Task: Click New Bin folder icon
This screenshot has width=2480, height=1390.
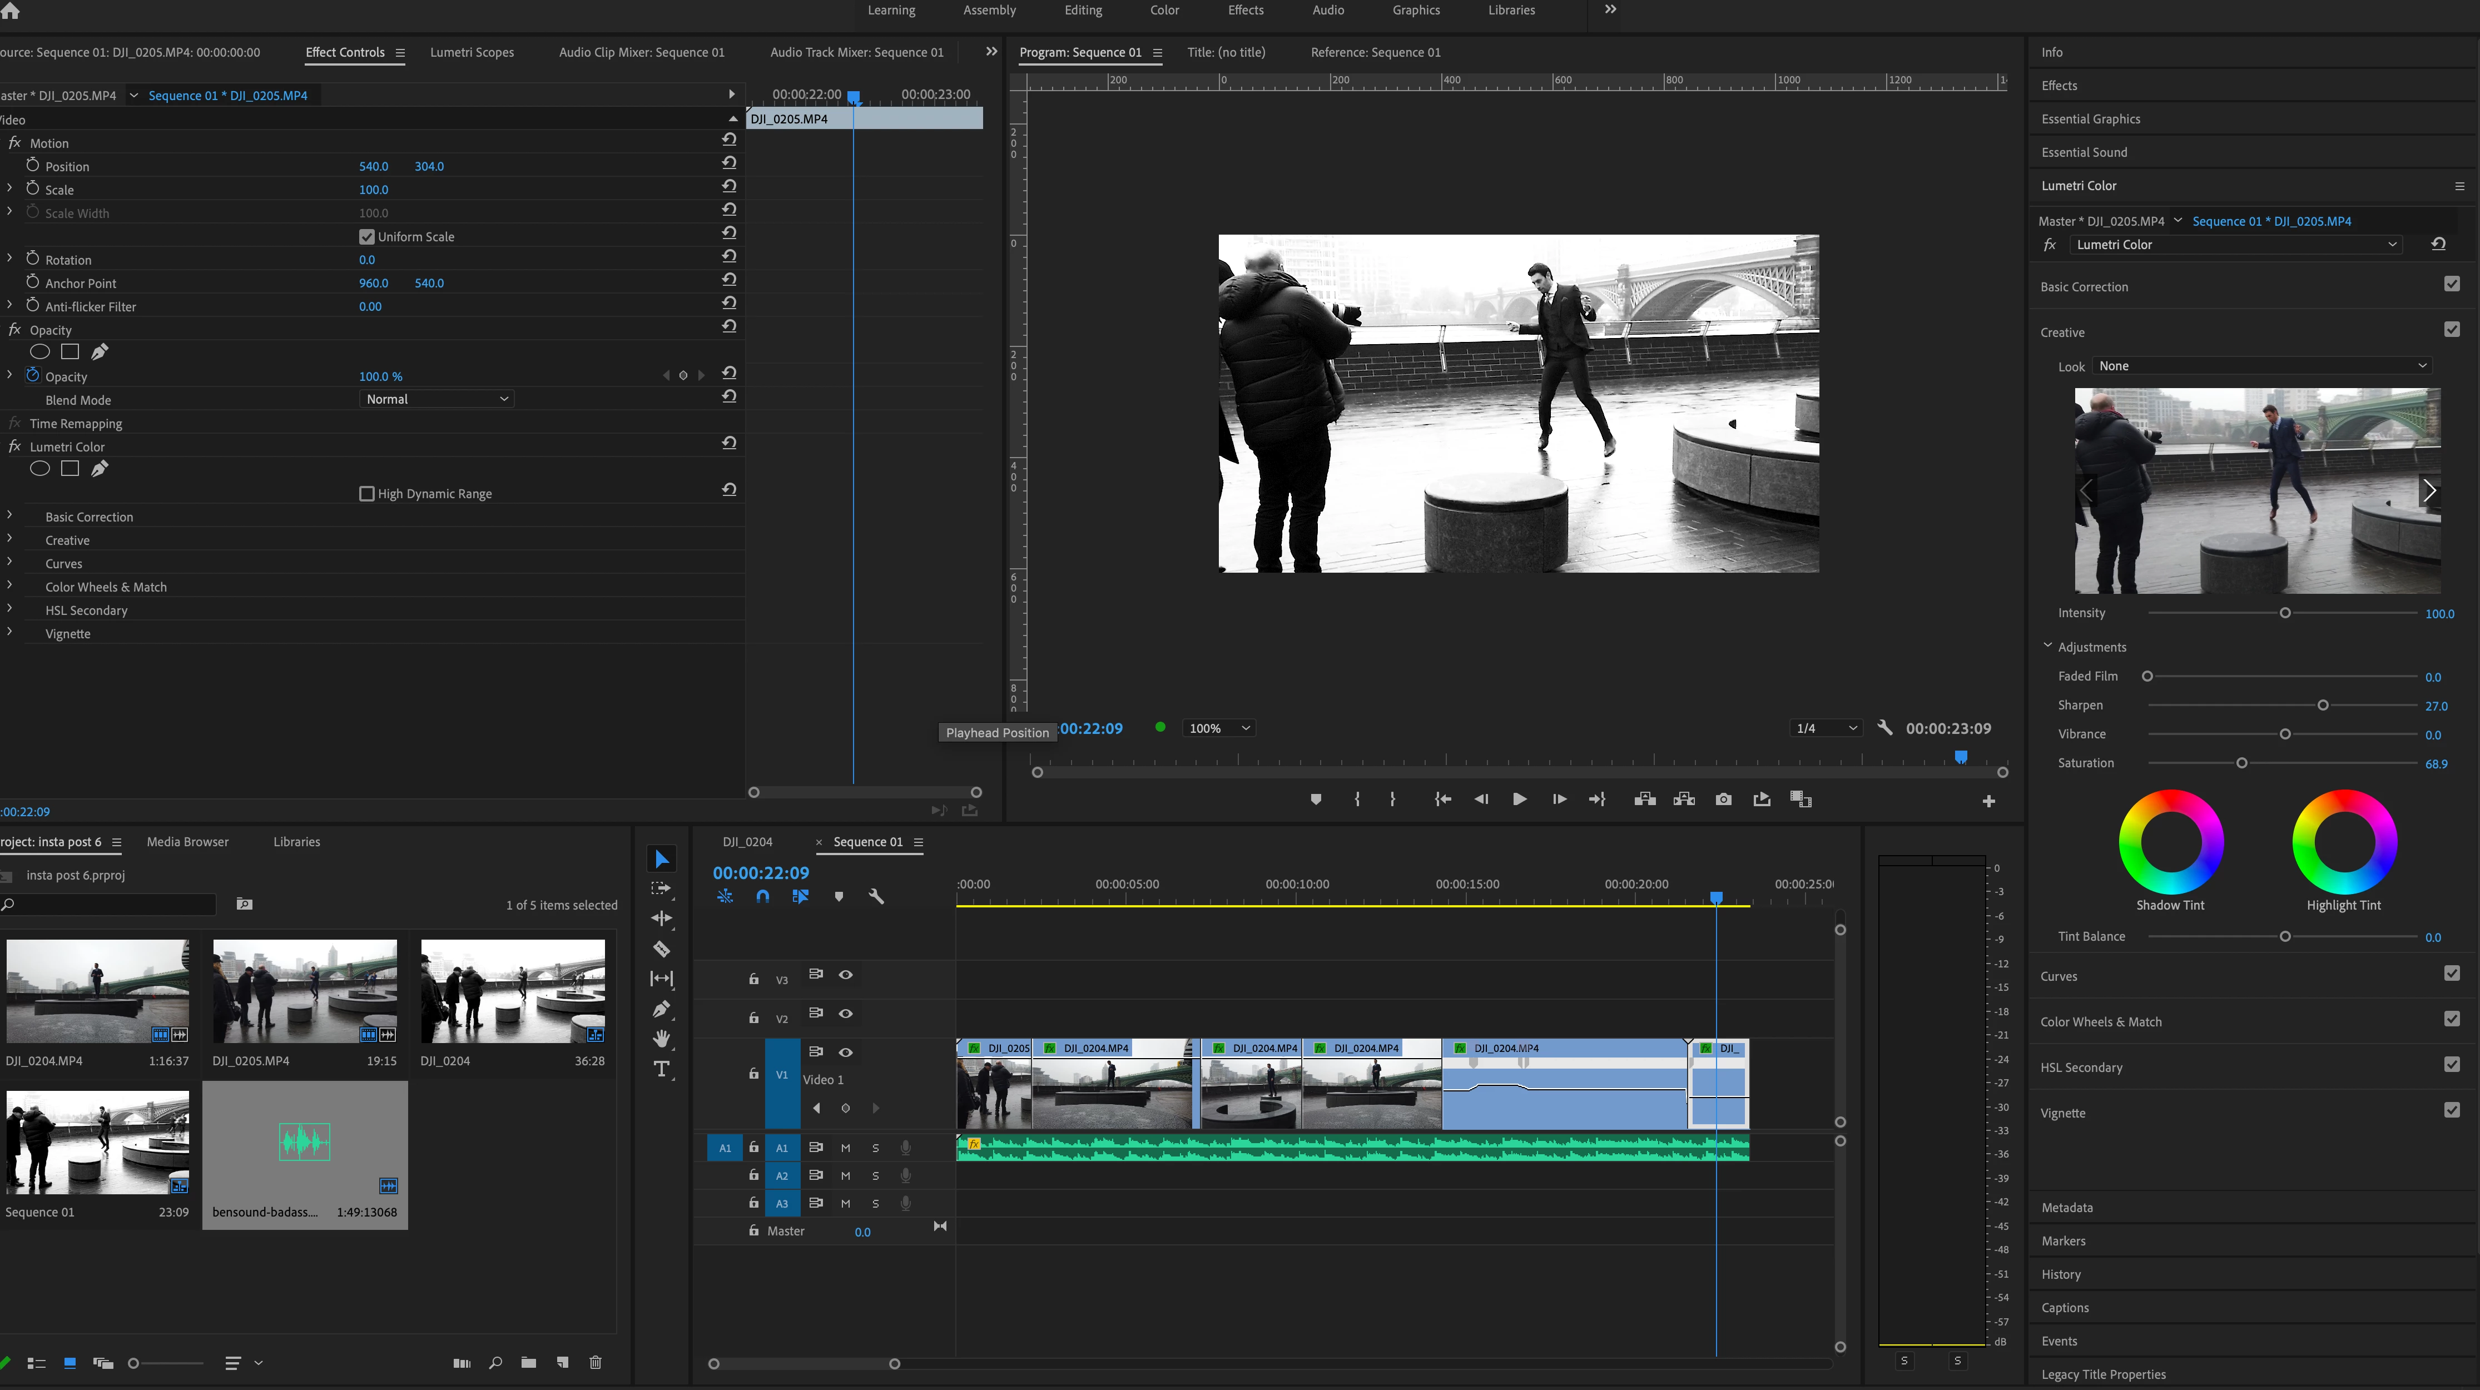Action: 529,1362
